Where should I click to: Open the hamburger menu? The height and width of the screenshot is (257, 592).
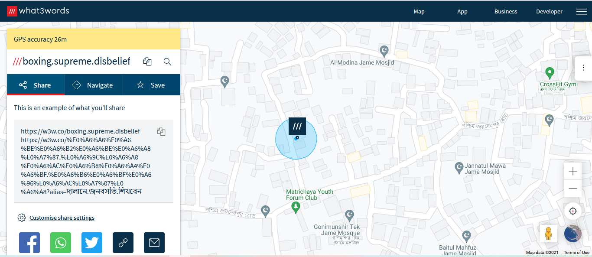pos(581,12)
